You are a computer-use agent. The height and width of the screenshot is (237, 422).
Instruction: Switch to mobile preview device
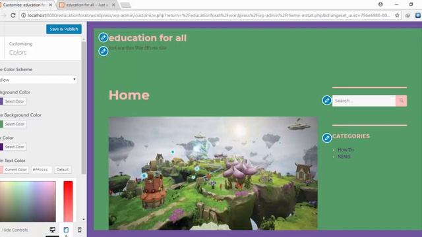[x=79, y=230]
